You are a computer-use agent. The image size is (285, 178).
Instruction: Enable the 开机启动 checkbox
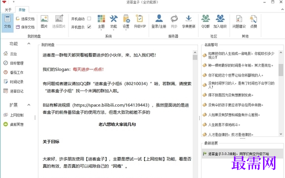pyautogui.click(x=89, y=19)
